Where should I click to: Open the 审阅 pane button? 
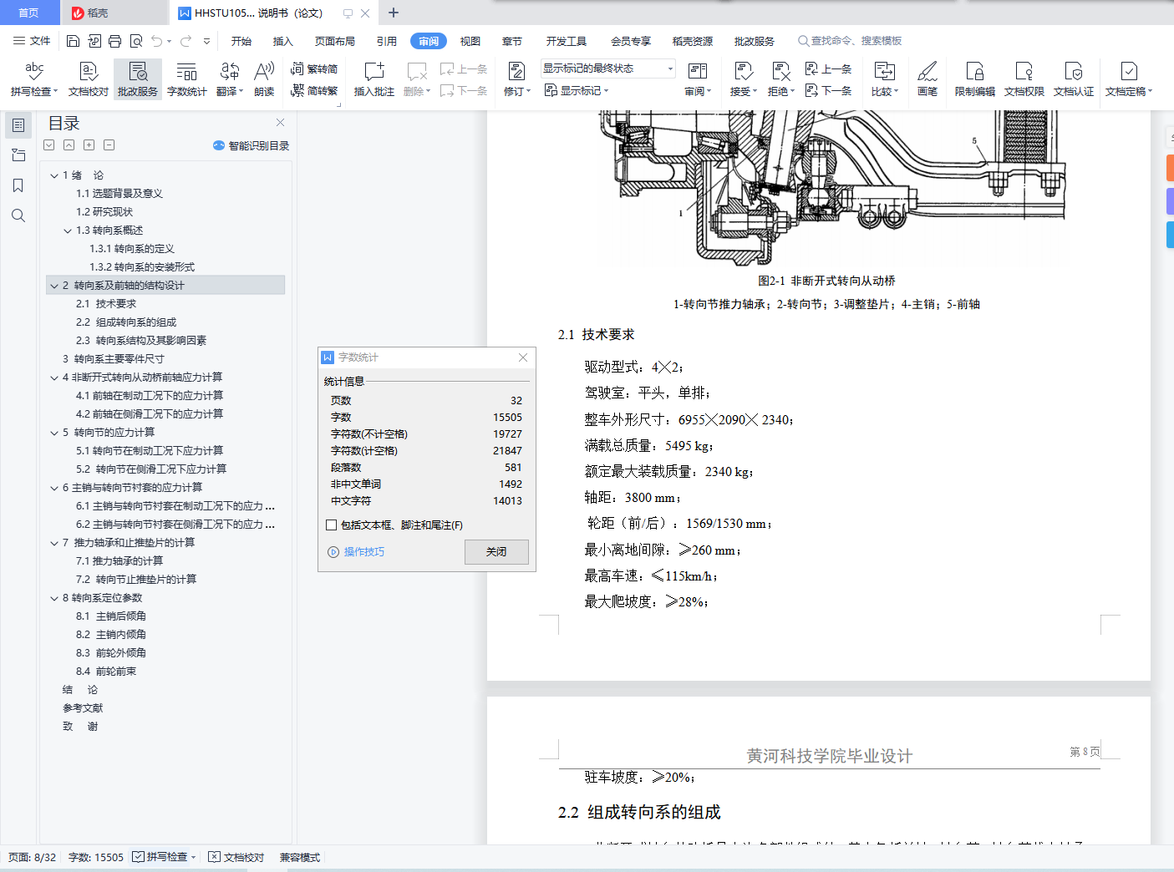(698, 79)
